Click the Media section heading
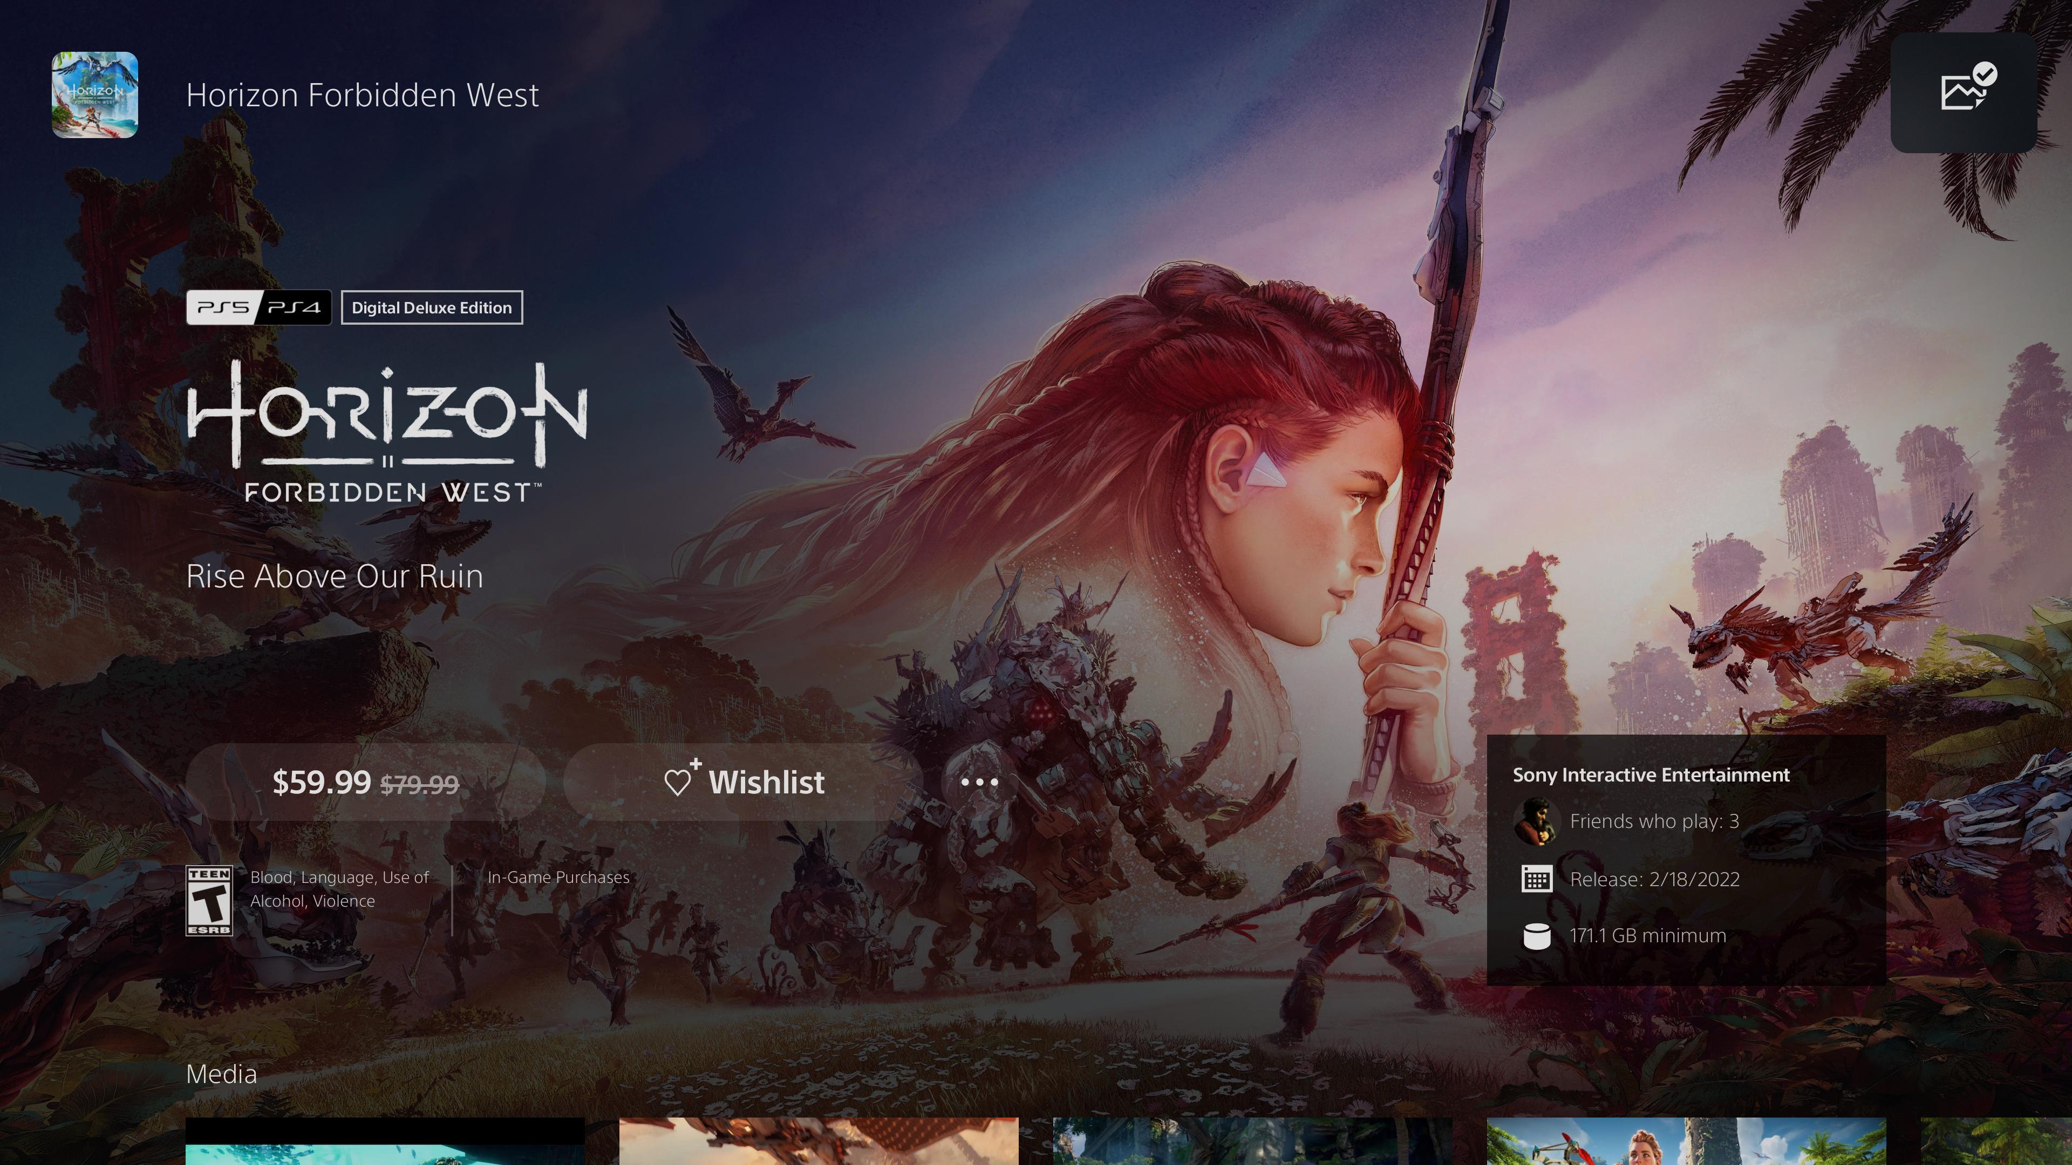2072x1165 pixels. coord(221,1074)
